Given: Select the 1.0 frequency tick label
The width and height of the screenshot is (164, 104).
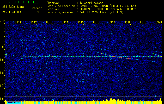Looking at the screenshot, I should pyautogui.click(x=2, y=47).
